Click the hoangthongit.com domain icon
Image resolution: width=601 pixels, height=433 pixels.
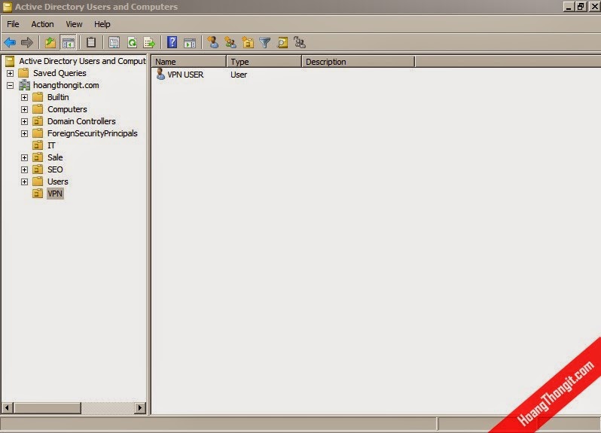(25, 85)
